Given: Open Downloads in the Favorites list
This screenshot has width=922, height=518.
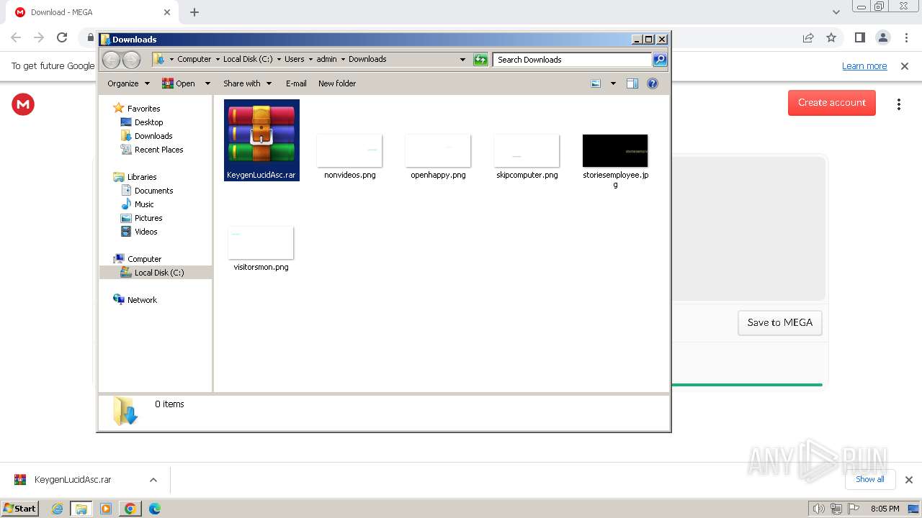Looking at the screenshot, I should click(153, 136).
